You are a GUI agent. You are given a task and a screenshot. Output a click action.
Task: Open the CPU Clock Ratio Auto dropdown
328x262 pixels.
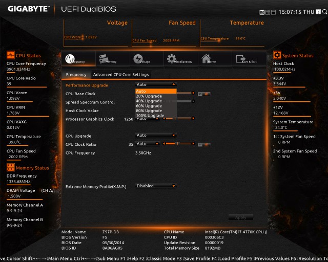tap(148, 144)
